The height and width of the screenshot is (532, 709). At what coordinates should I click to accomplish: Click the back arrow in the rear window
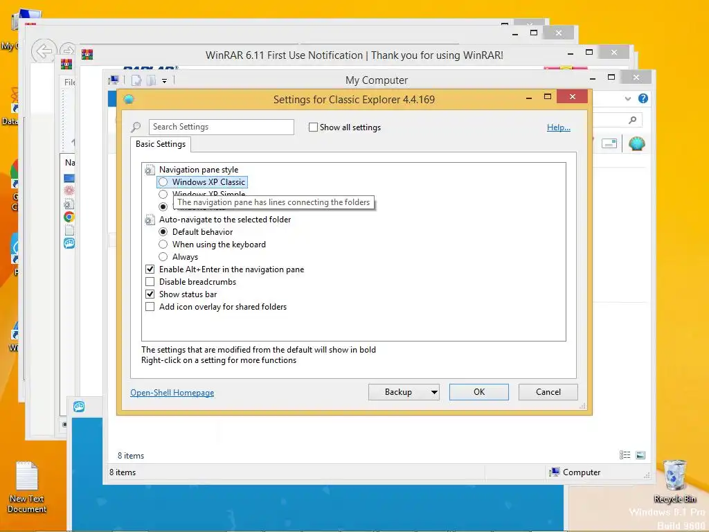[44, 51]
